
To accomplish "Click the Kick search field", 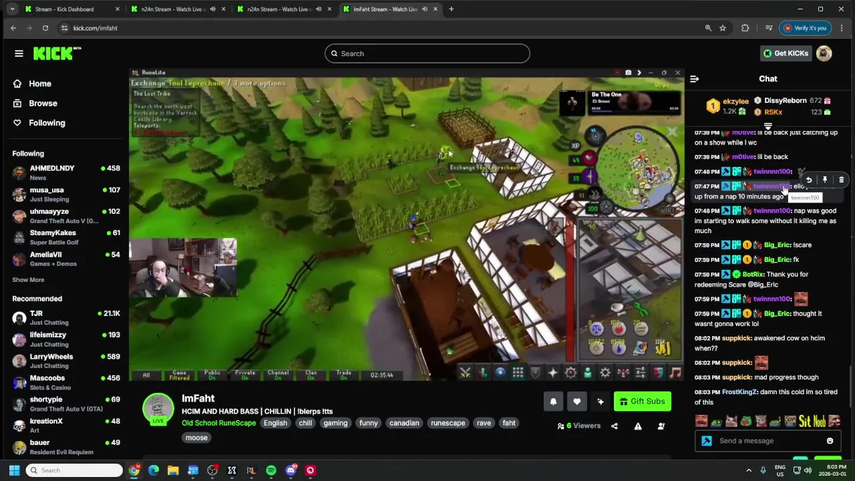I will tap(427, 53).
